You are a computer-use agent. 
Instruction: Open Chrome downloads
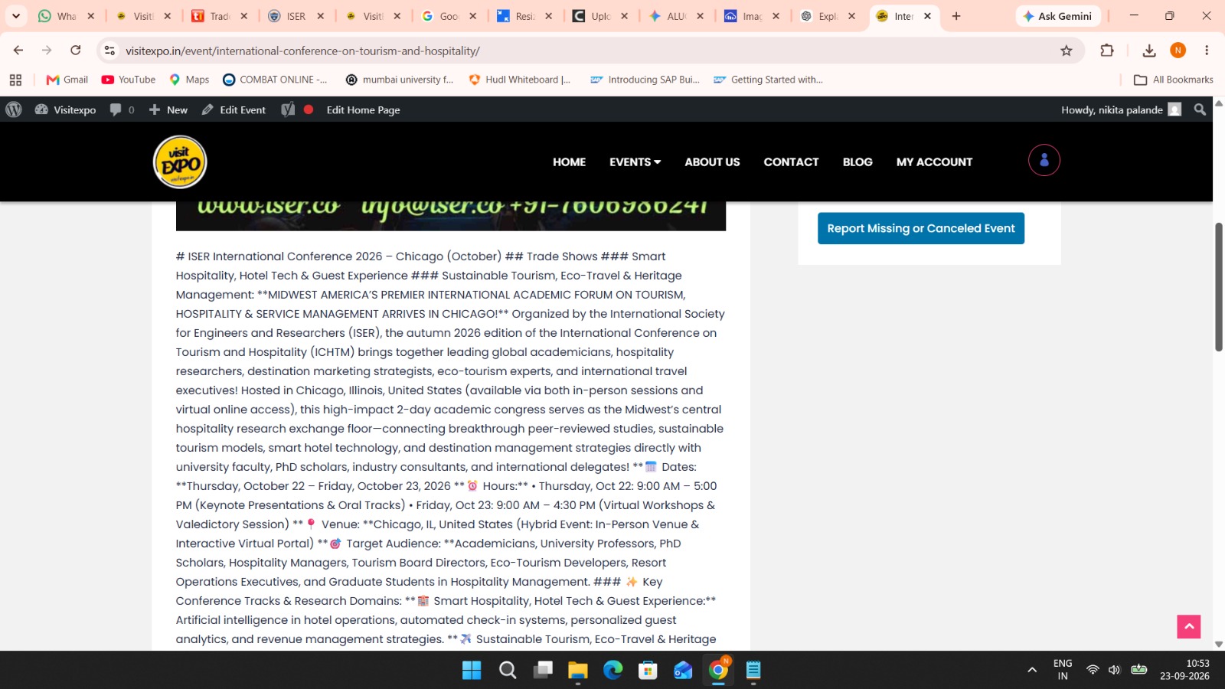pos(1148,51)
